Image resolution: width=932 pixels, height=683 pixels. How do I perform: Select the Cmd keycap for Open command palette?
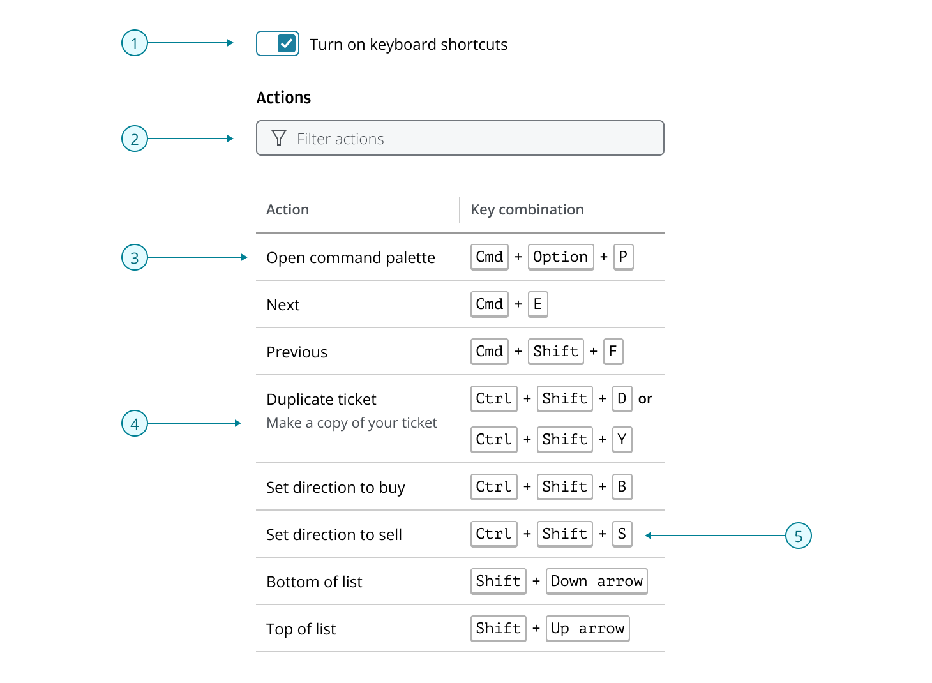(488, 257)
